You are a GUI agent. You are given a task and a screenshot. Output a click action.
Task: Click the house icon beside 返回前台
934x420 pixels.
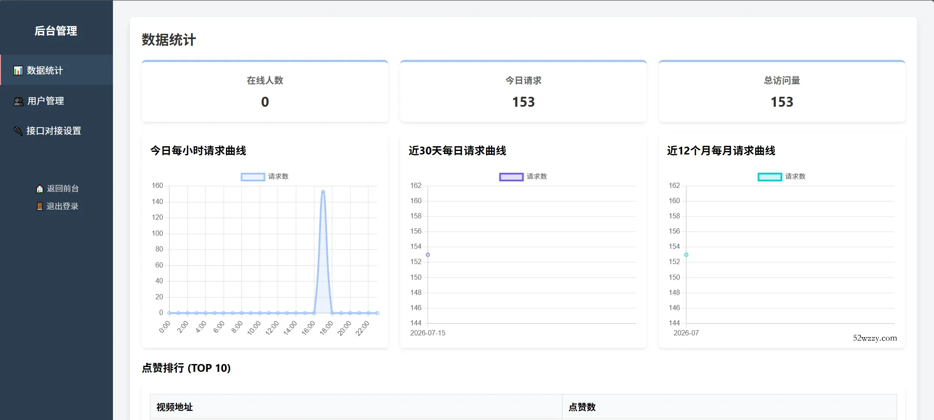(40, 189)
